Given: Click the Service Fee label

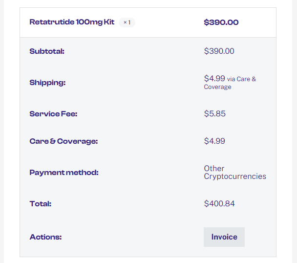Looking at the screenshot, I should point(53,114).
